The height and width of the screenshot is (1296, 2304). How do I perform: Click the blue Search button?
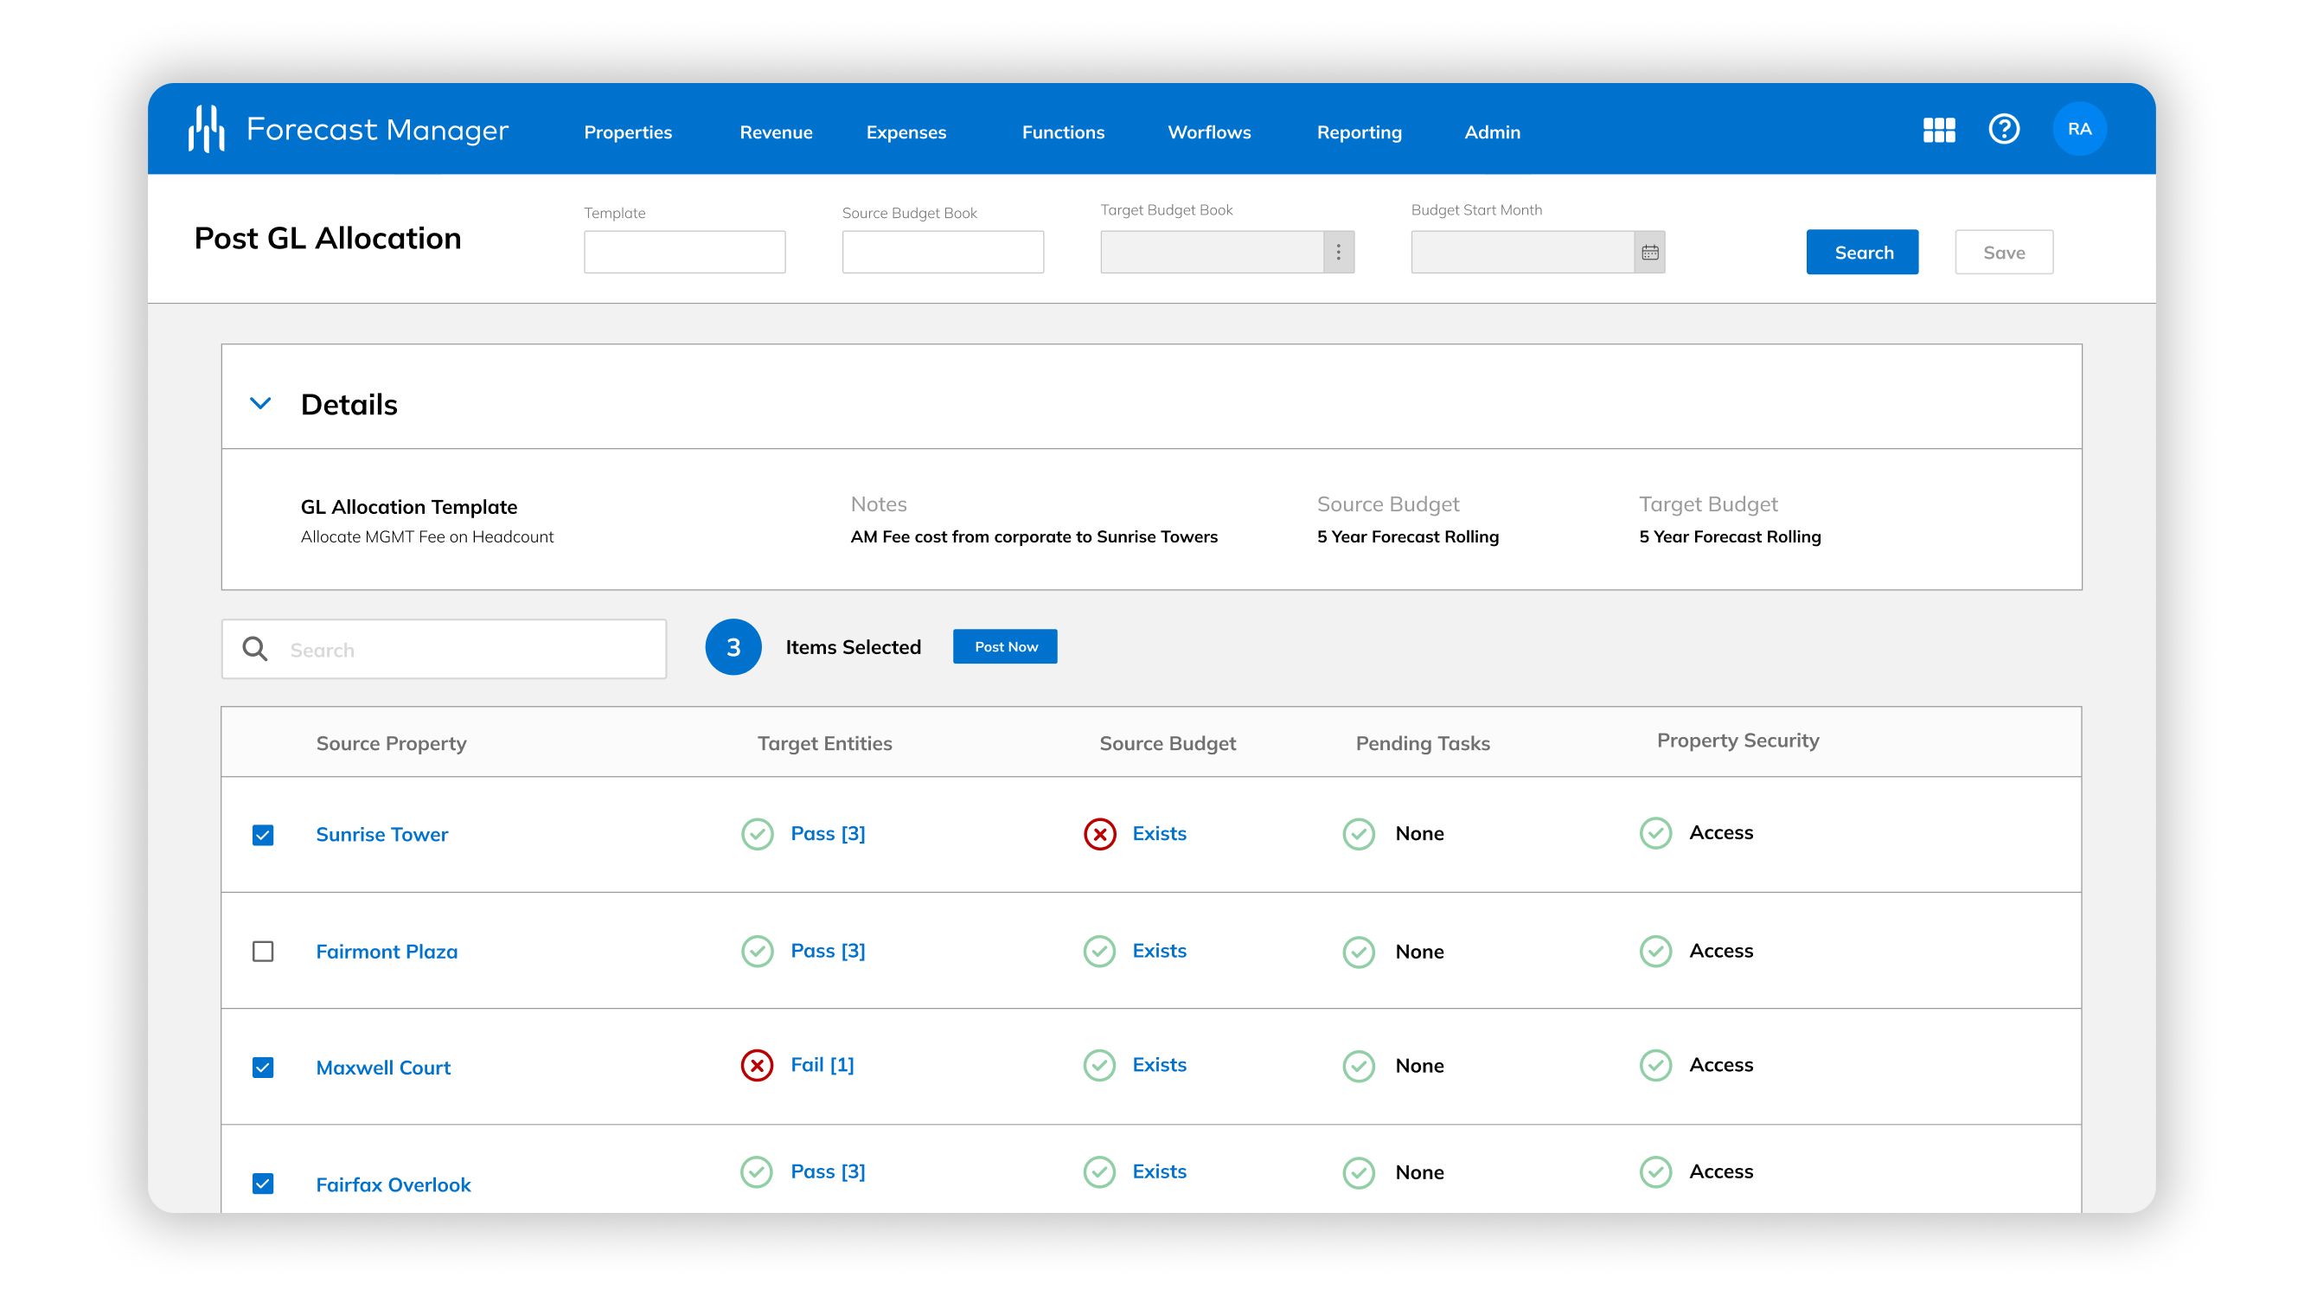1862,253
